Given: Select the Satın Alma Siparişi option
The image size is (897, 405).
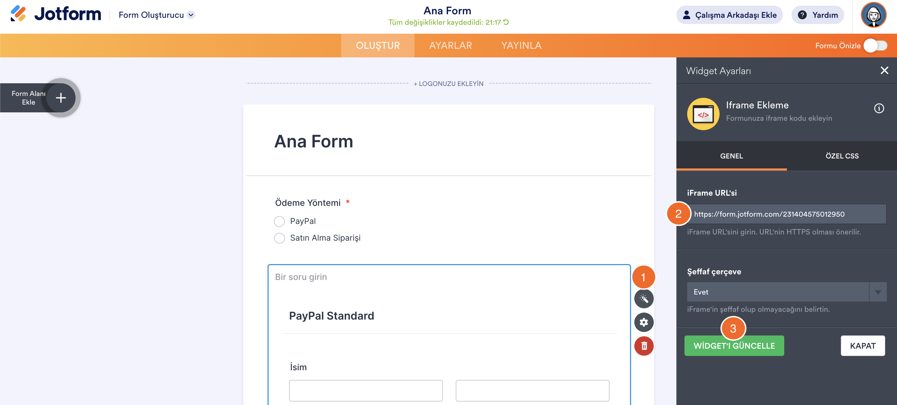Looking at the screenshot, I should point(279,238).
